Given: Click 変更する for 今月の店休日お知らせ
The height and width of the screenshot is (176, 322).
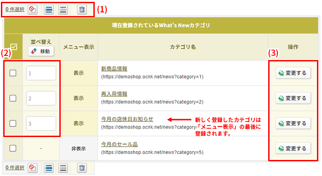Looking at the screenshot, I should tap(293, 123).
